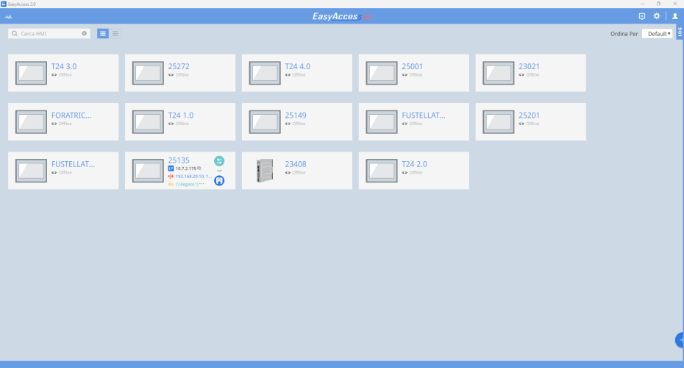The width and height of the screenshot is (684, 368).
Task: Click the yellow link icon beside Collegato(1)
Action: pyautogui.click(x=171, y=184)
